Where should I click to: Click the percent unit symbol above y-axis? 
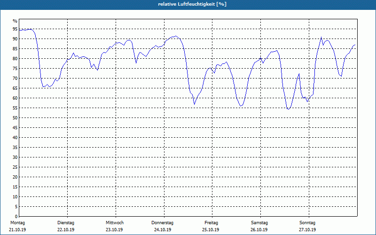click(15, 21)
